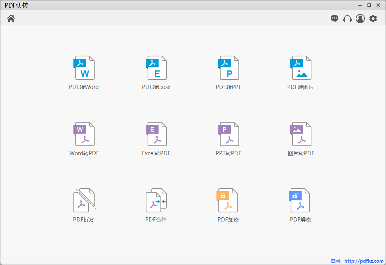
Task: Minimize the PDF快转 window
Action: coord(360,5)
